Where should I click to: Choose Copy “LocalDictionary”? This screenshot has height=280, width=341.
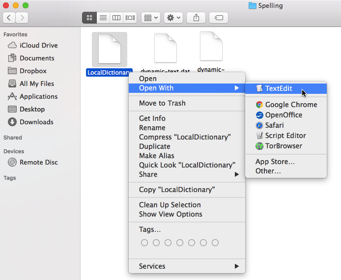(x=187, y=190)
